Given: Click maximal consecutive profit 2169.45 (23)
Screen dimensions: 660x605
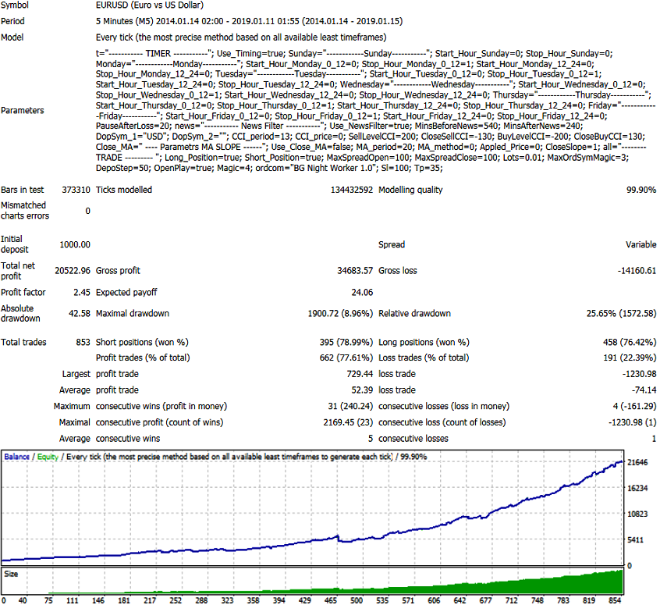Looking at the screenshot, I should tap(348, 422).
